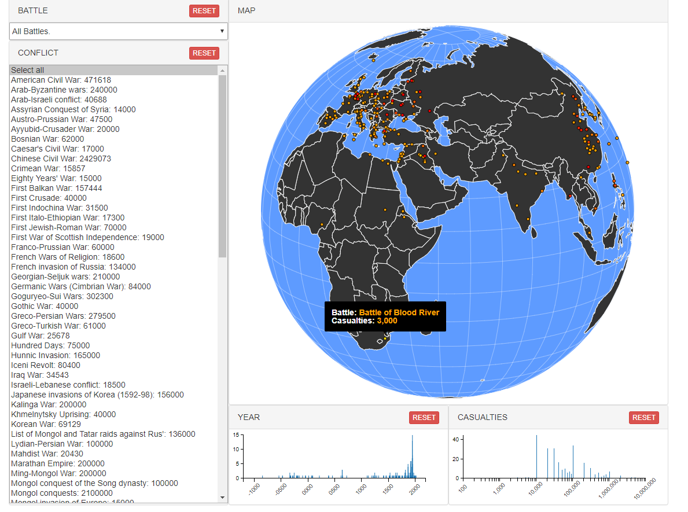
Task: Select Arab-Byzantine wars: 240000
Action: [113, 90]
